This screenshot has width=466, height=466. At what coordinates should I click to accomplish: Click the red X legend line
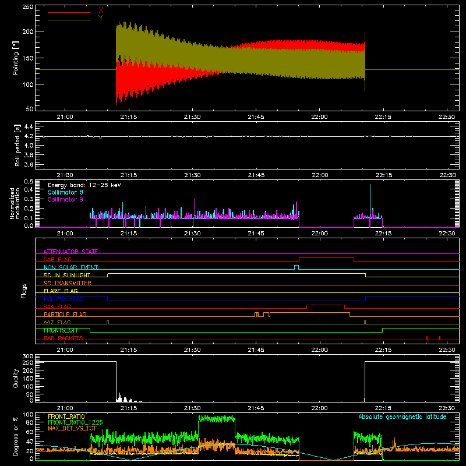click(x=69, y=12)
